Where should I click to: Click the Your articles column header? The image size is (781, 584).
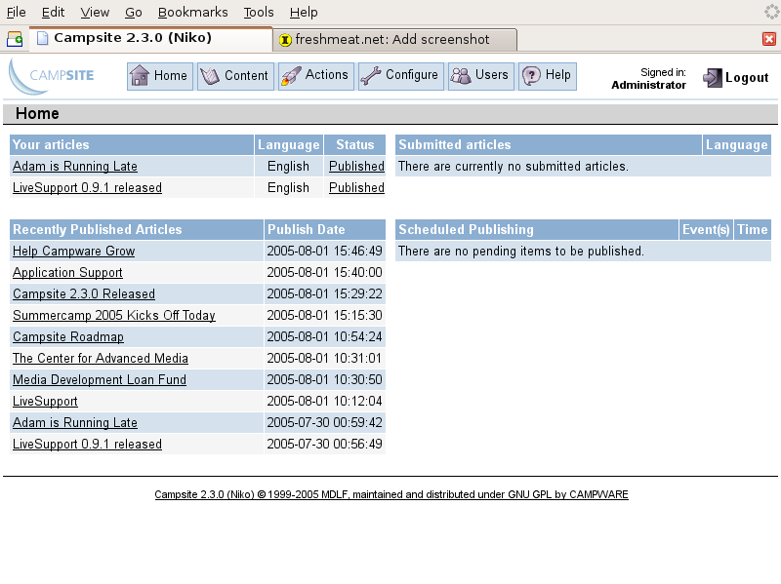pyautogui.click(x=132, y=144)
